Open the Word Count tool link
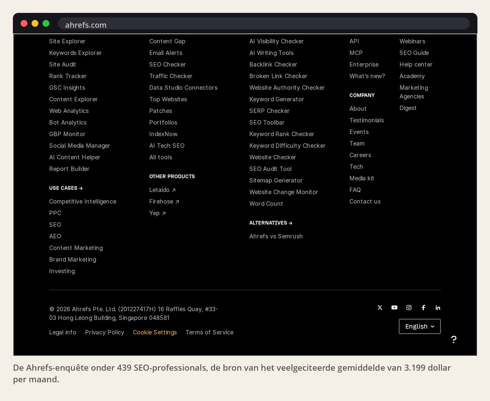490x401 pixels. point(266,204)
